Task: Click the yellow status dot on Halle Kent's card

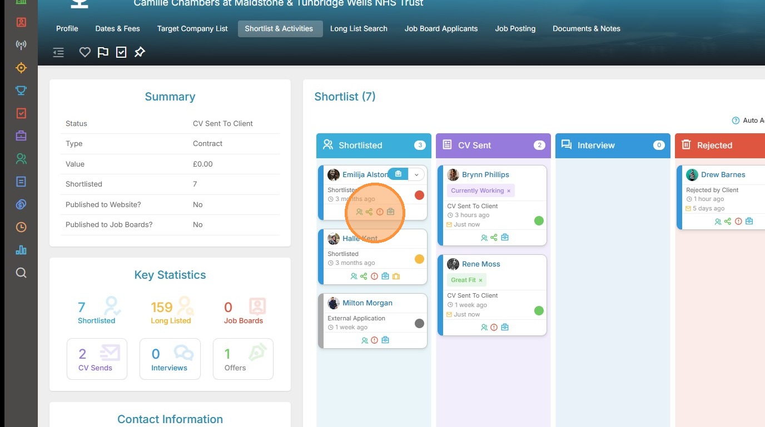Action: pyautogui.click(x=419, y=259)
